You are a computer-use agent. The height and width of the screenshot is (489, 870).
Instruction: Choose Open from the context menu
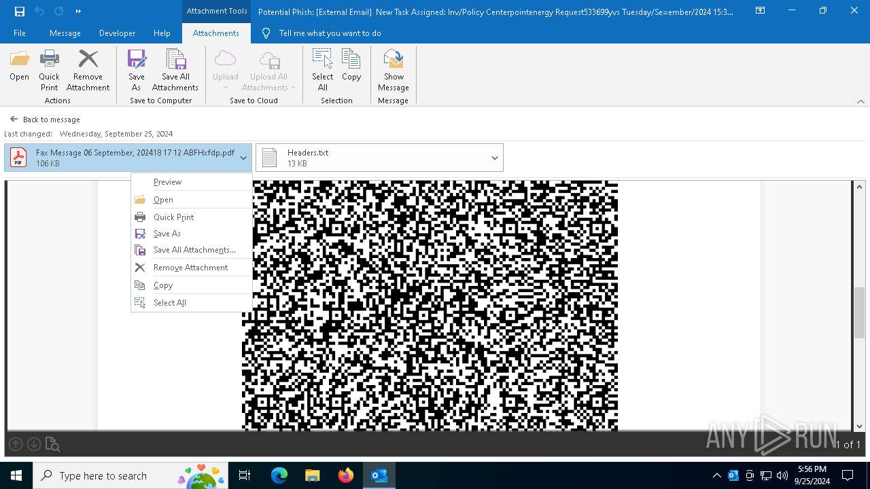click(x=191, y=200)
